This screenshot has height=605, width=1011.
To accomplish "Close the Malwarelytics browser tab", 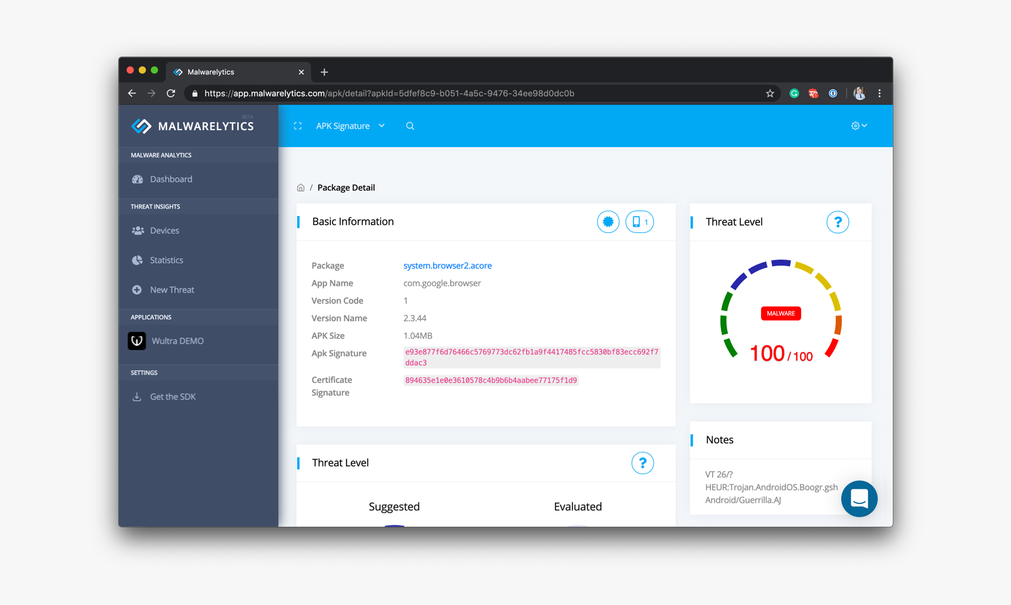I will pos(301,72).
